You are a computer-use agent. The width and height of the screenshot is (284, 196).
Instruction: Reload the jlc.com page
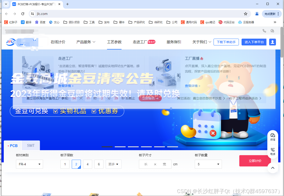pos(22,14)
